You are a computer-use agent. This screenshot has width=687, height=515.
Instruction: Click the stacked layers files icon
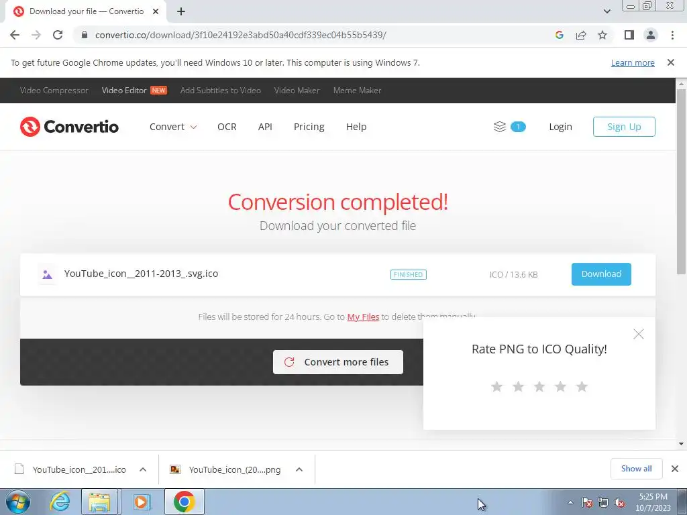(x=499, y=127)
